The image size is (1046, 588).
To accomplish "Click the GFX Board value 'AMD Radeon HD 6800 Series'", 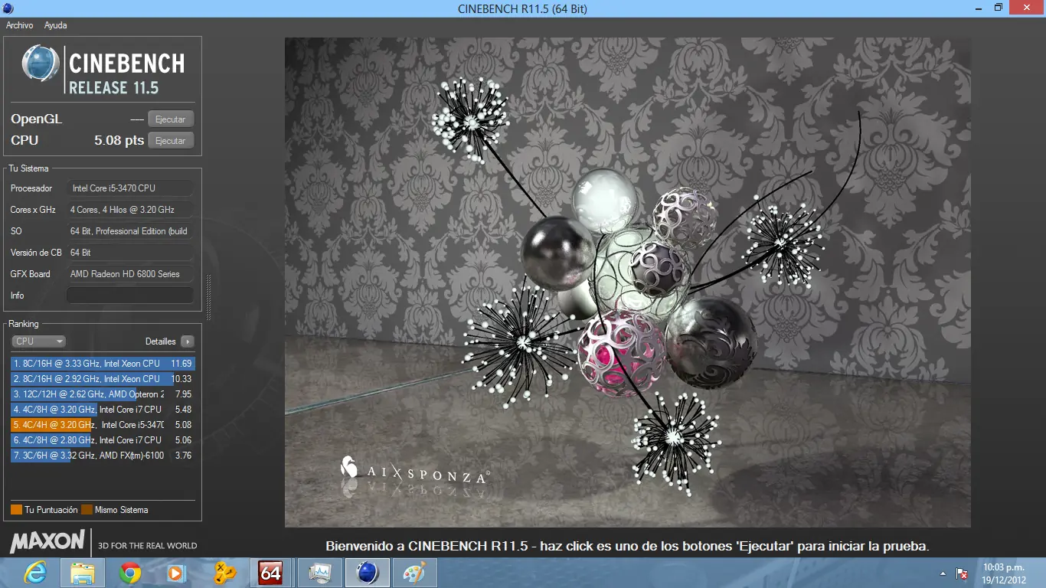I will [x=130, y=274].
